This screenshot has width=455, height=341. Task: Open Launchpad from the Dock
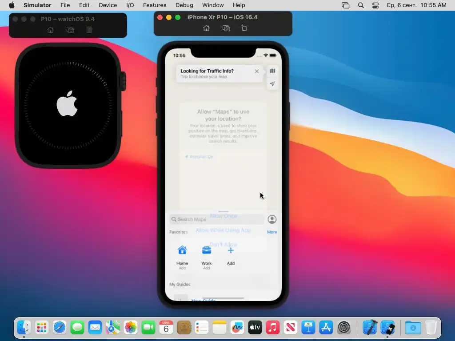pos(42,328)
